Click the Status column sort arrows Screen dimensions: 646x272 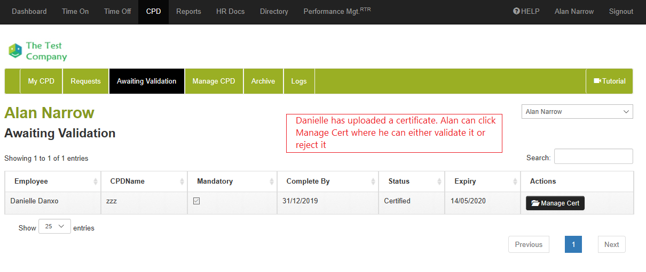(439, 182)
